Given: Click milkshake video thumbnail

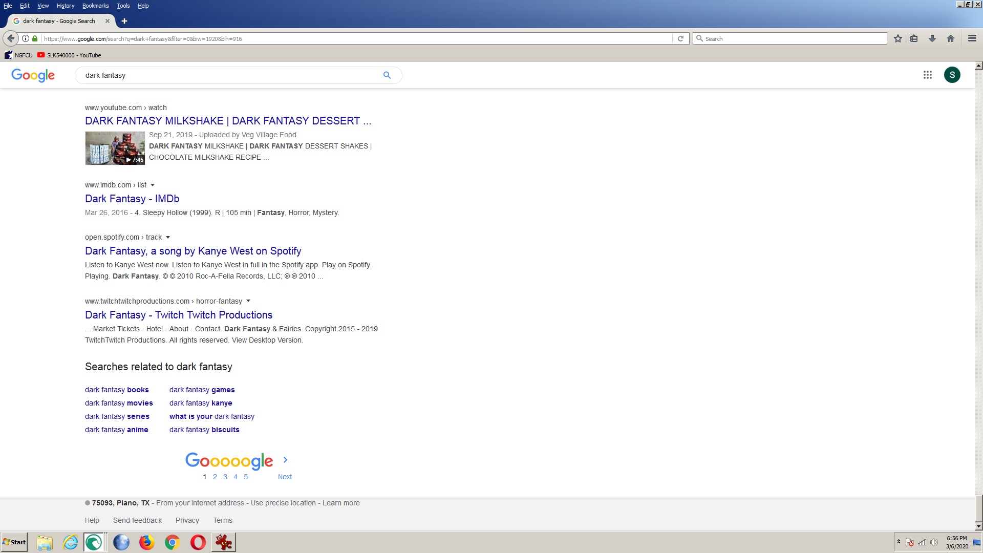Looking at the screenshot, I should [115, 148].
